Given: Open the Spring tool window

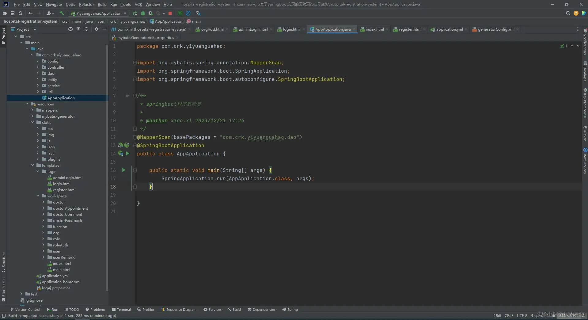Looking at the screenshot, I should (x=290, y=309).
